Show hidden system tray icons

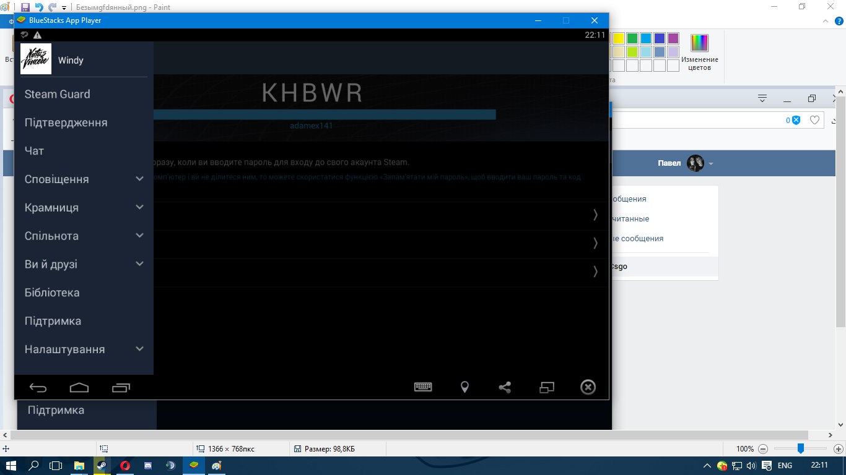click(708, 466)
